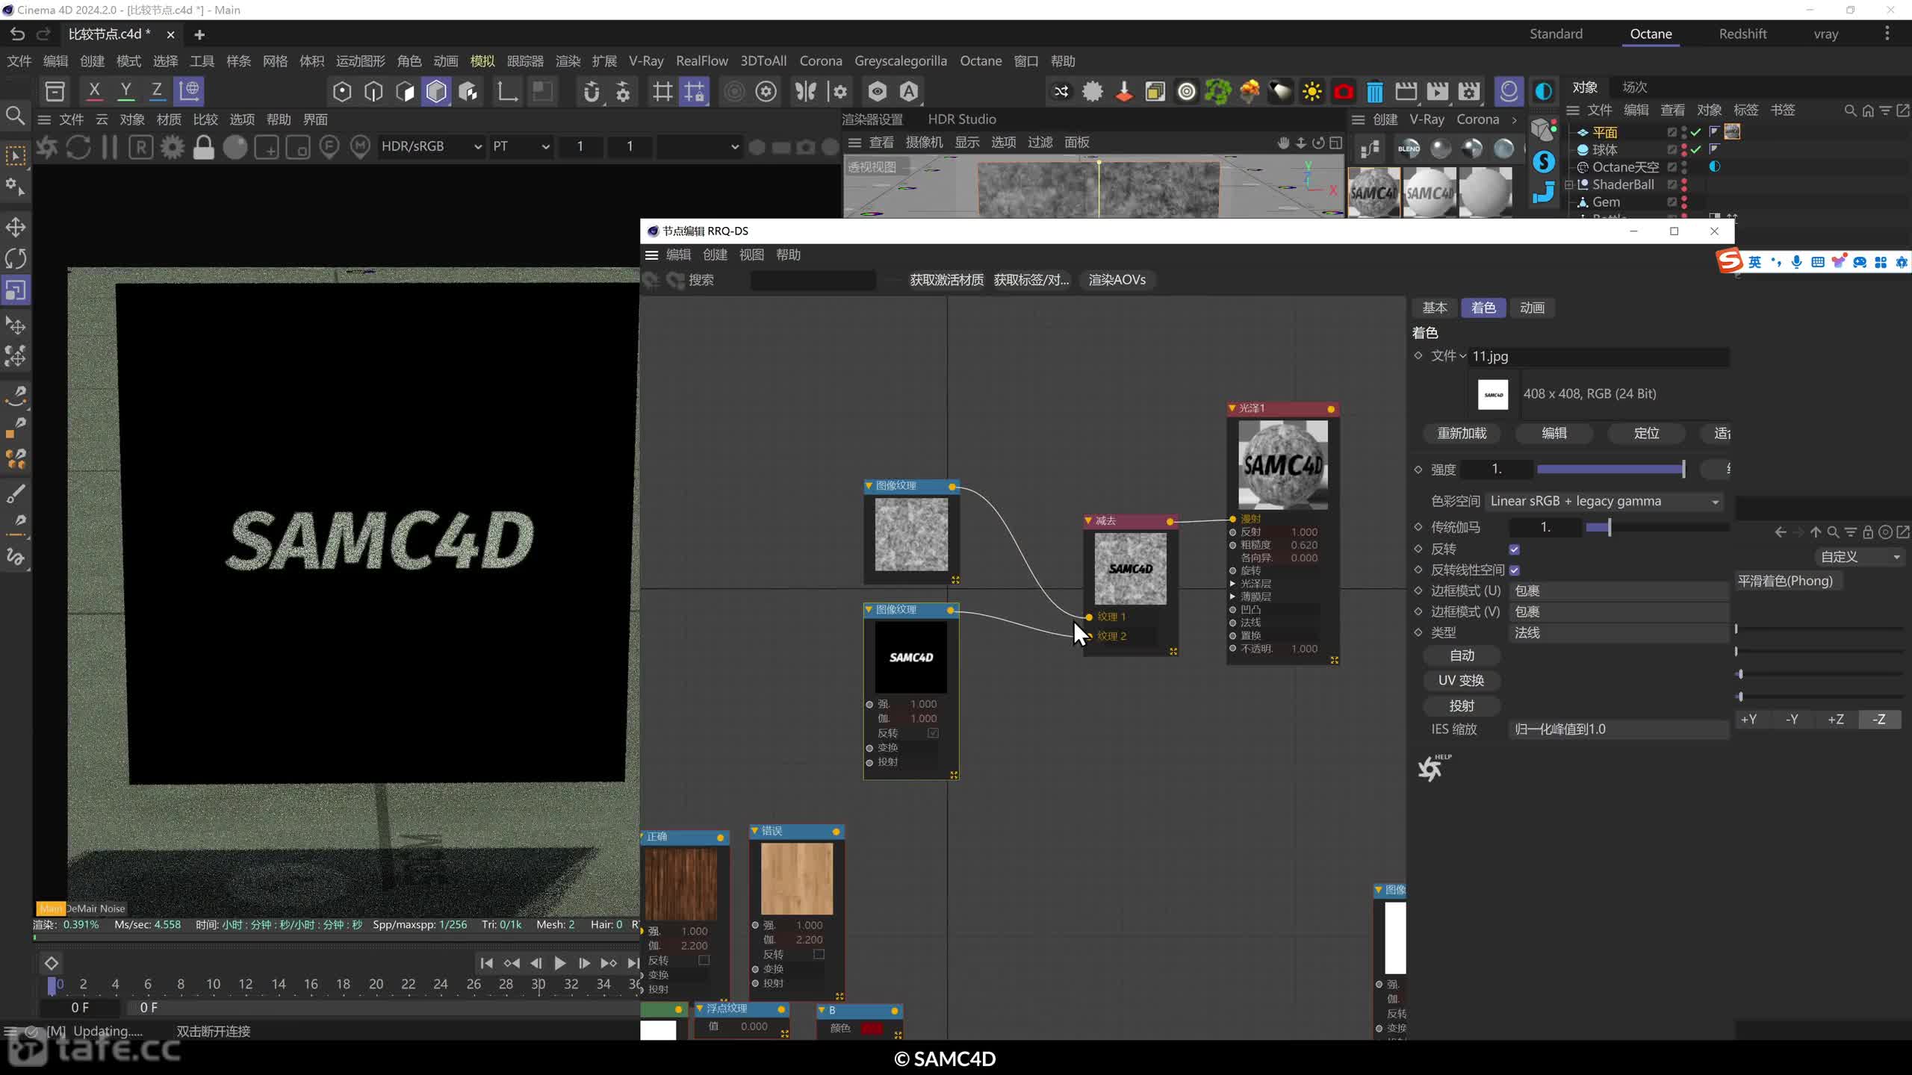This screenshot has width=1912, height=1075.
Task: Open the 色彩空间 Linear sRGB dropdown
Action: (x=1604, y=501)
